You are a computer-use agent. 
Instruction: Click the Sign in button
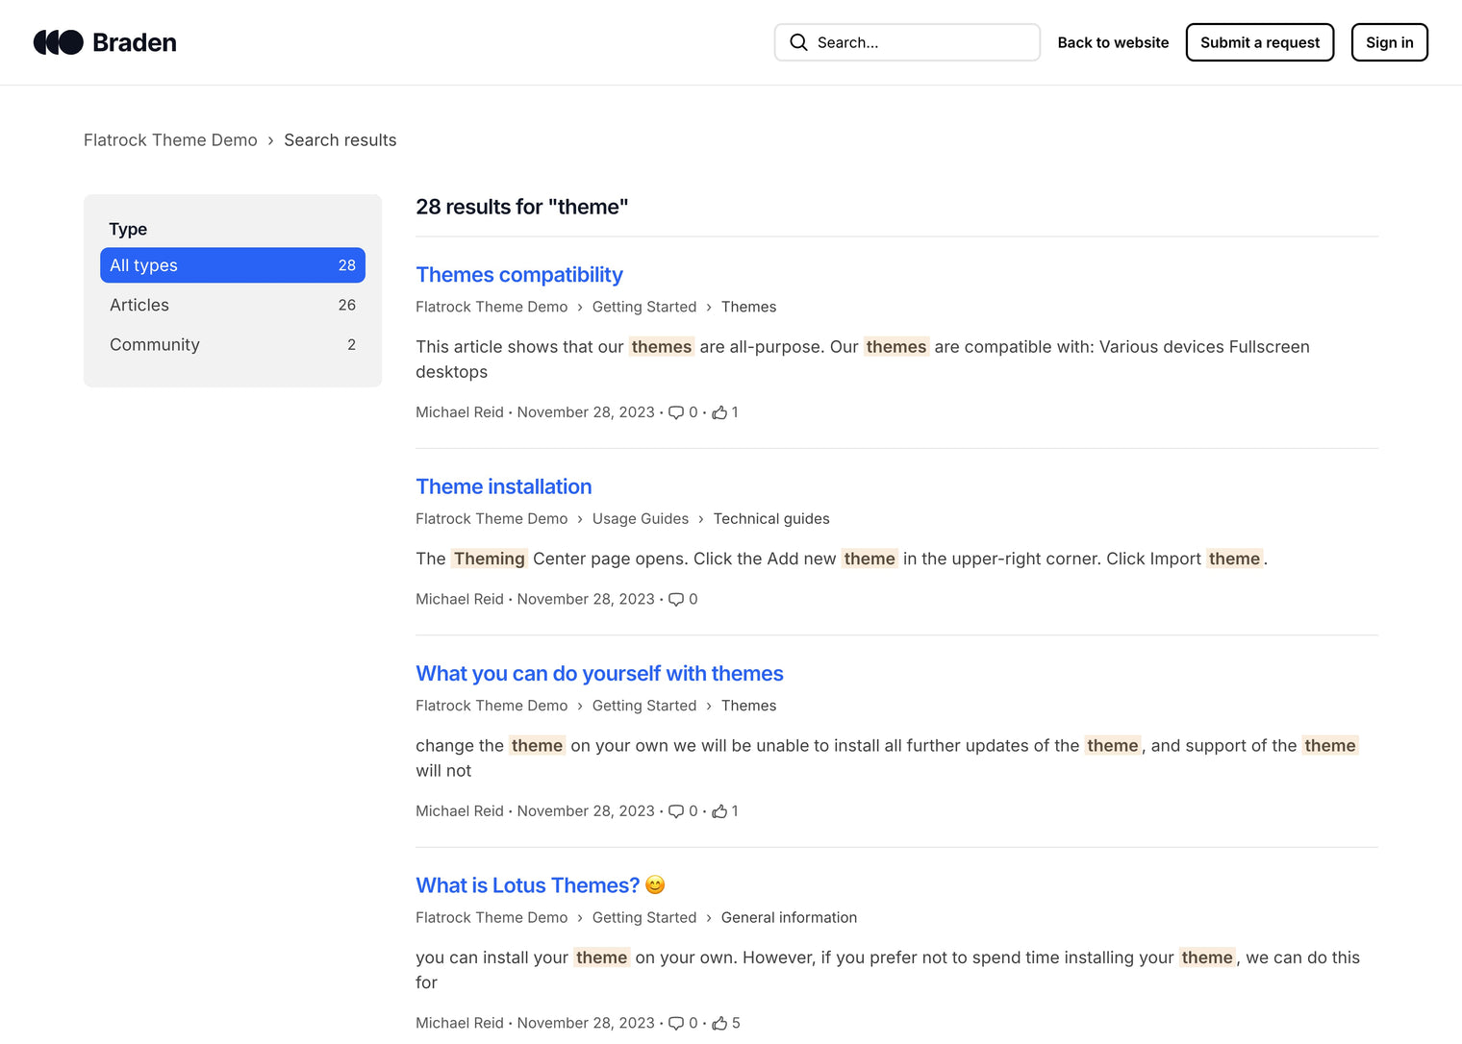pos(1389,42)
